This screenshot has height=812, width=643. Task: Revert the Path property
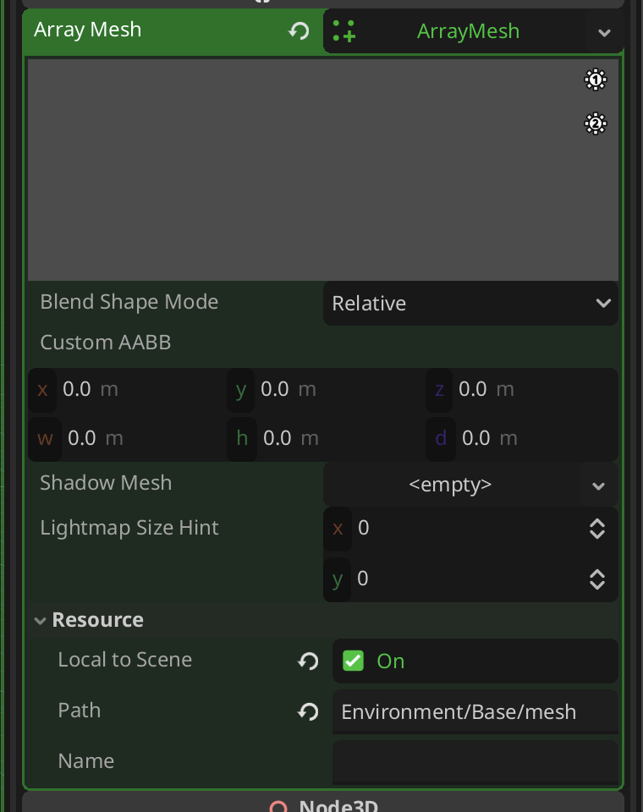308,712
